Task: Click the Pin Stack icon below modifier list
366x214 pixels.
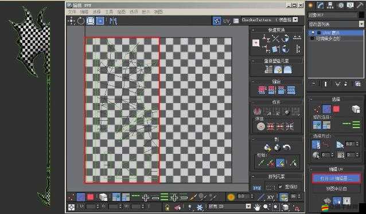Action: (313, 84)
